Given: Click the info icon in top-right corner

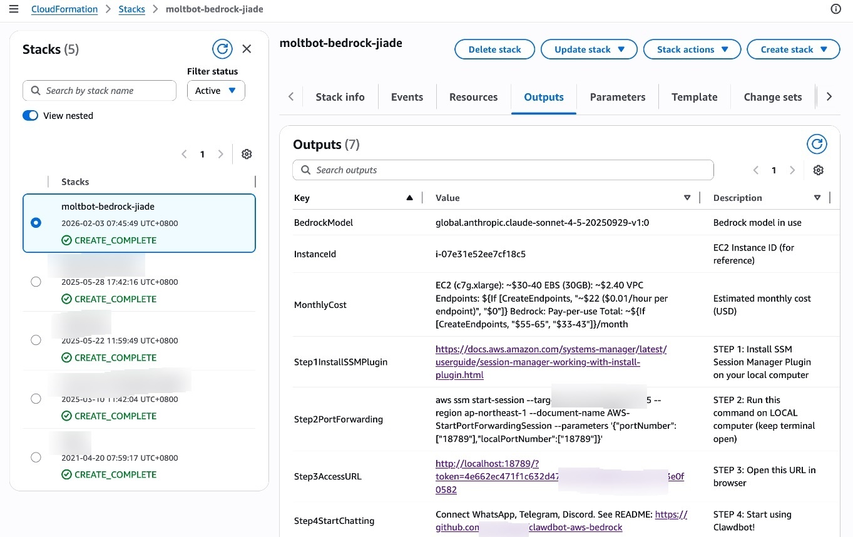Looking at the screenshot, I should (x=835, y=9).
